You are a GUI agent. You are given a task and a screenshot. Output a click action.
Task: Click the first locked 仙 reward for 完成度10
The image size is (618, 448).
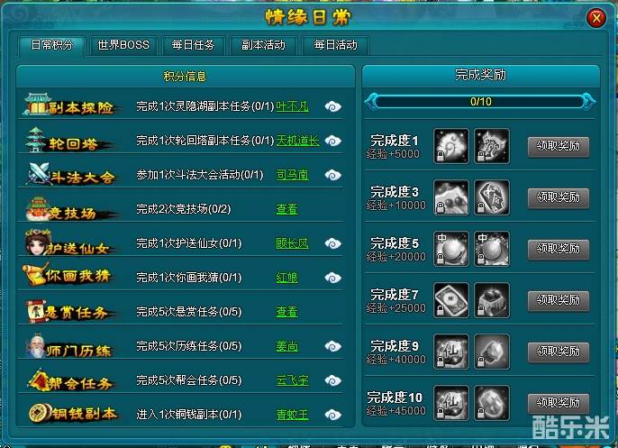pos(451,403)
